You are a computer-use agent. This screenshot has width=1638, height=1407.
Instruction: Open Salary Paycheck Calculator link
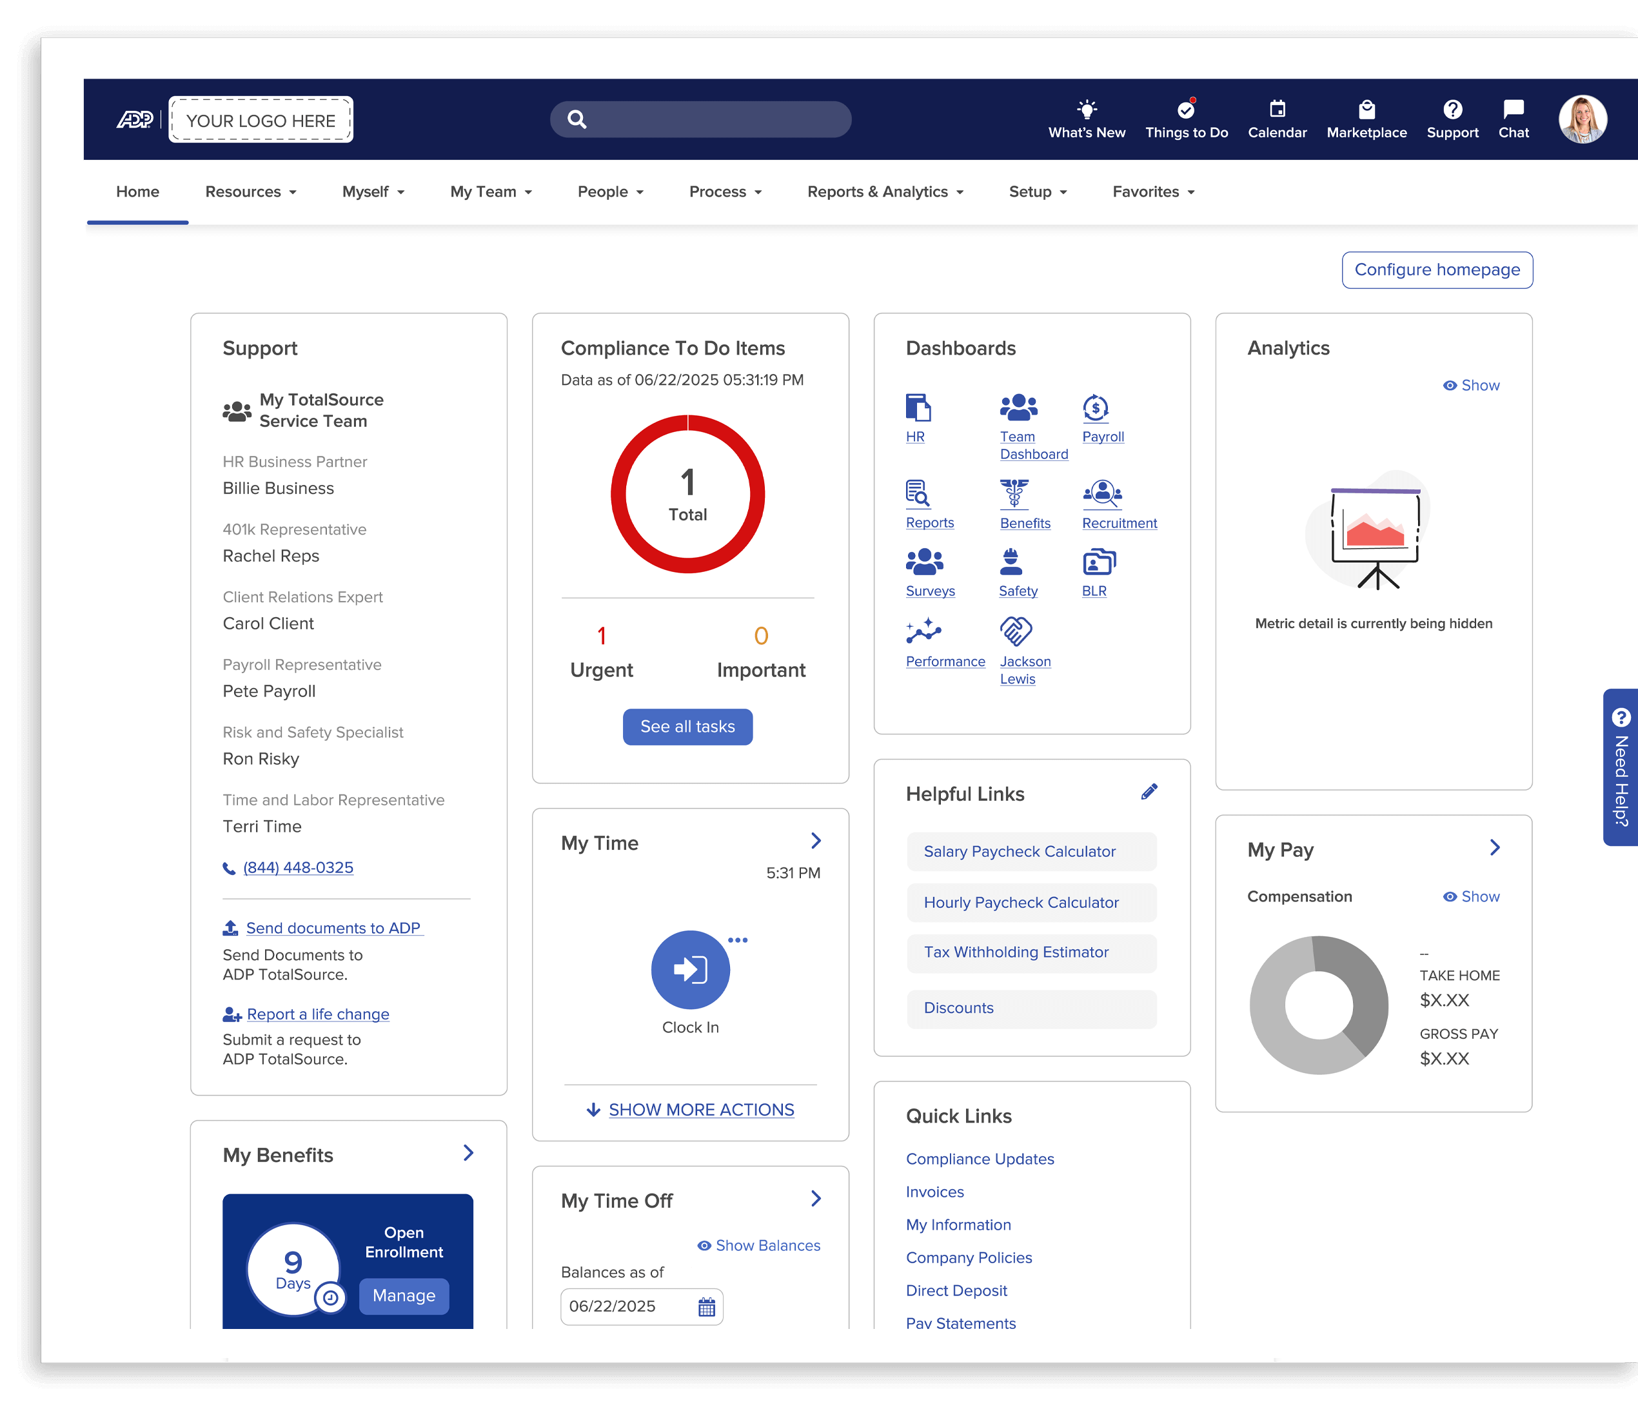[x=1019, y=851]
